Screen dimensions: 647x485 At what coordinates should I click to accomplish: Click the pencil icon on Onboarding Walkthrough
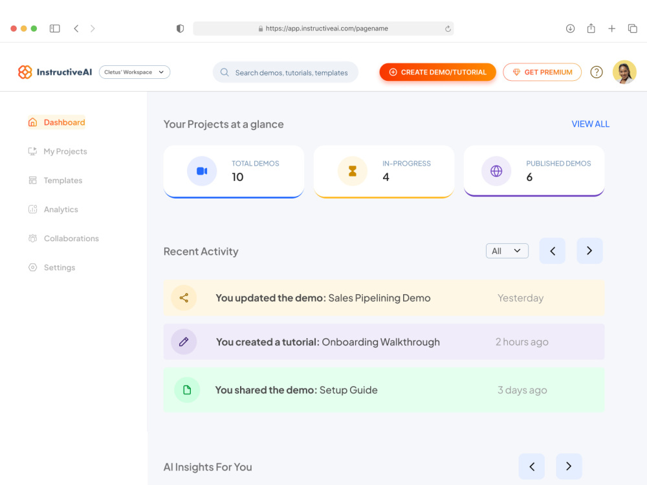pyautogui.click(x=184, y=341)
